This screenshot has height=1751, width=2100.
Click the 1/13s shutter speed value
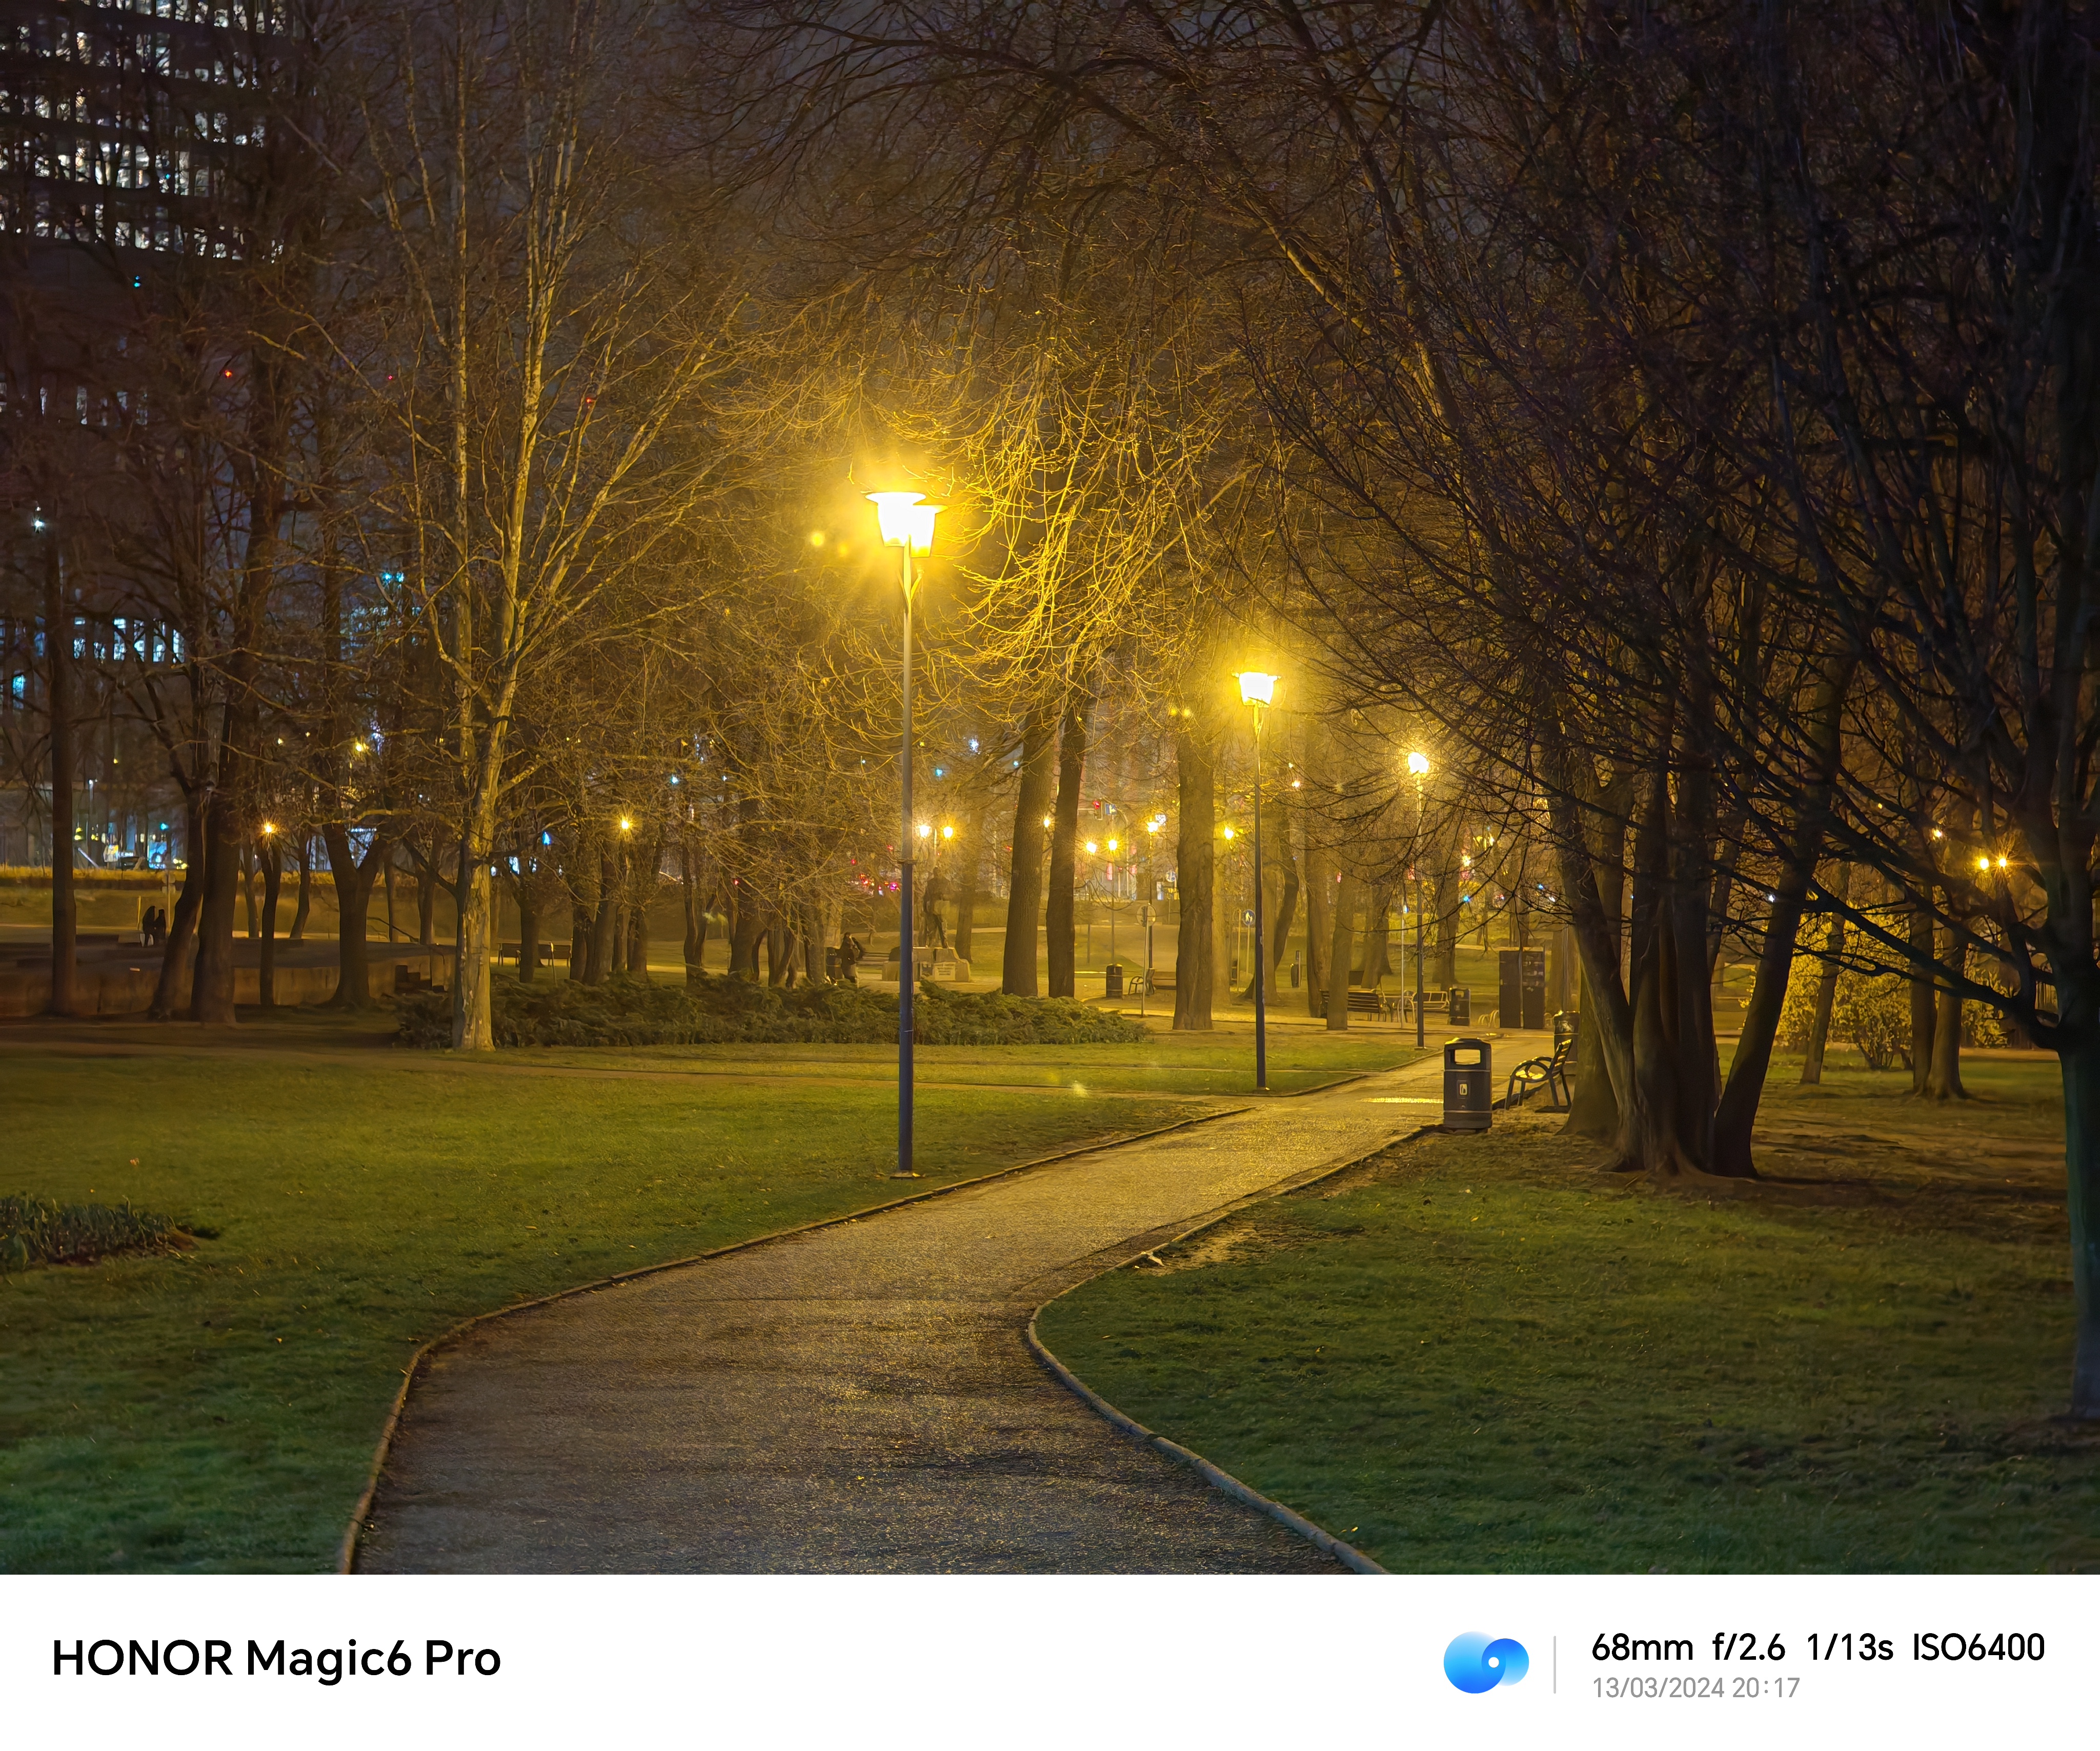click(x=1849, y=1647)
